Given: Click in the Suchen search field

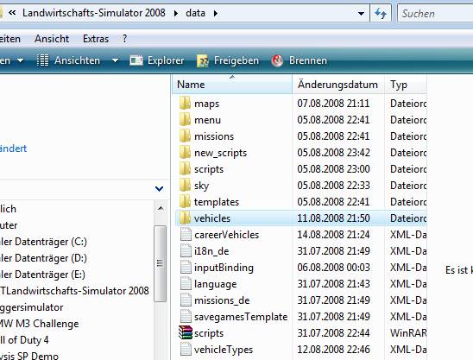Looking at the screenshot, I should pyautogui.click(x=436, y=14).
